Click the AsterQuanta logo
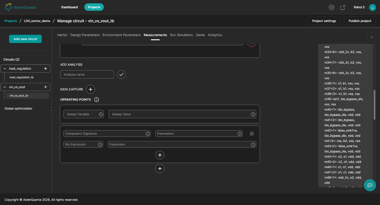 pyautogui.click(x=20, y=7)
